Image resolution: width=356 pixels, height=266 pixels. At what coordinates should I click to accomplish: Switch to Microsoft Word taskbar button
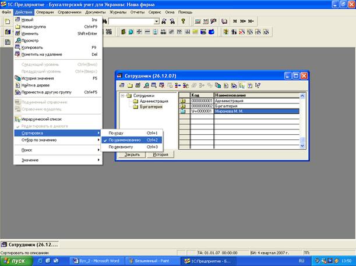point(98,261)
